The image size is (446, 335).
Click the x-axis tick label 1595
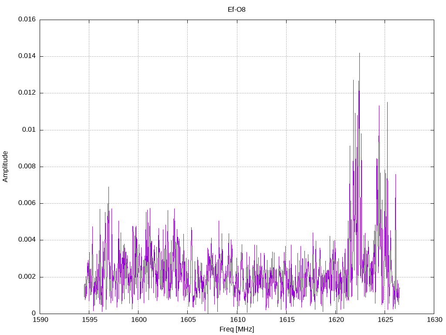89,320
